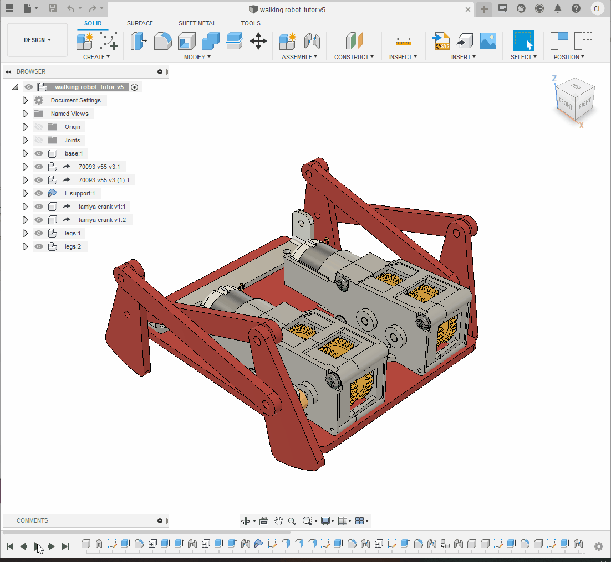This screenshot has height=562, width=611.
Task: Select the Fillet tool in Modify
Action: coord(162,41)
